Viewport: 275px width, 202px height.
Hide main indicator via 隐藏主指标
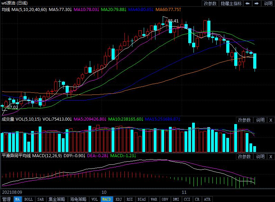tap(231, 3)
